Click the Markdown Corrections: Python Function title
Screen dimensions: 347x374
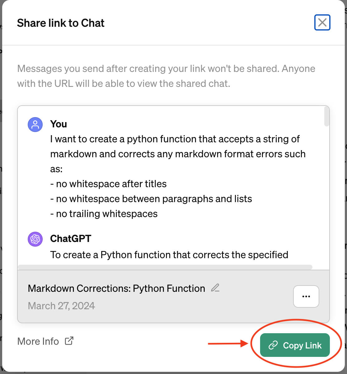(x=116, y=288)
